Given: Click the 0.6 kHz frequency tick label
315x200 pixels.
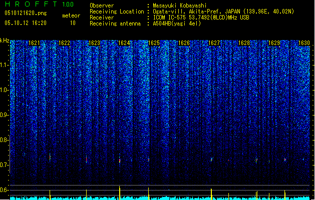Looking at the screenshot, I should point(4,190).
